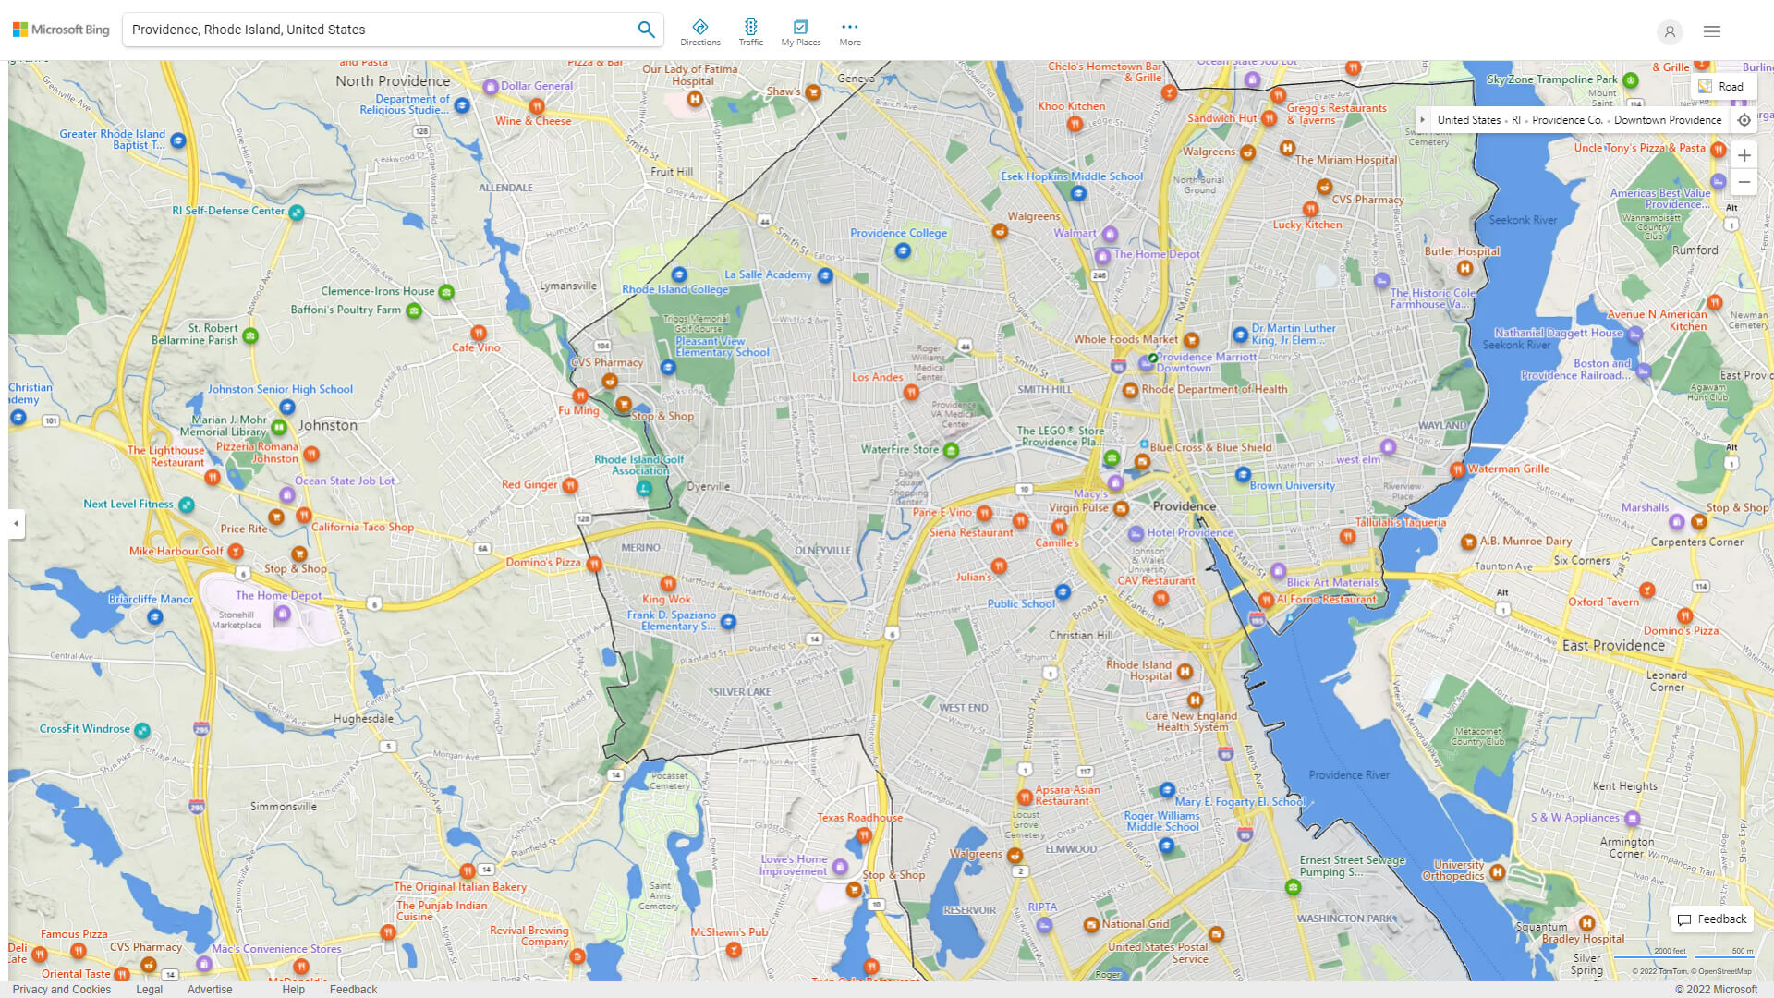Open the More options menu
1774x998 pixels.
point(849,32)
